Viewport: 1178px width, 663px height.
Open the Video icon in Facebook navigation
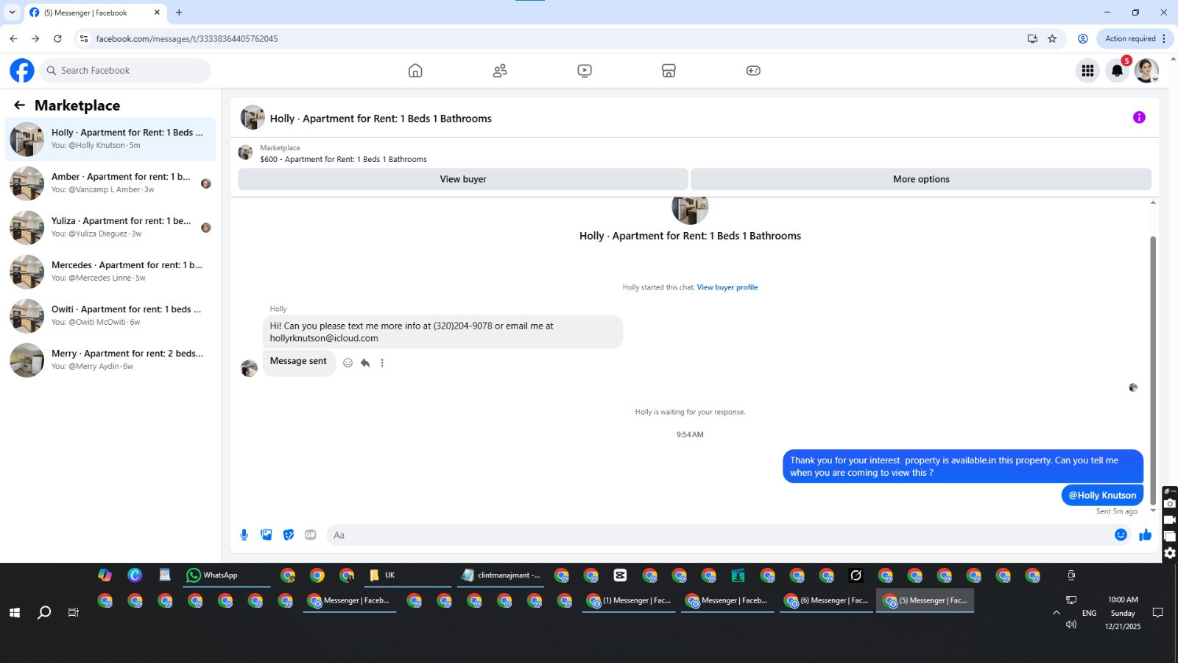585,71
